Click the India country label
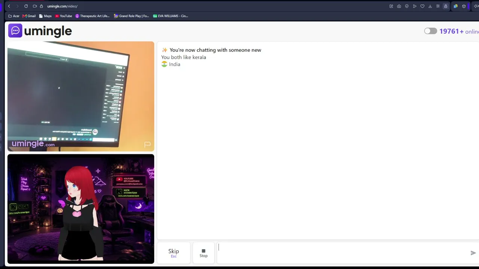Image resolution: width=479 pixels, height=269 pixels. pos(174,64)
